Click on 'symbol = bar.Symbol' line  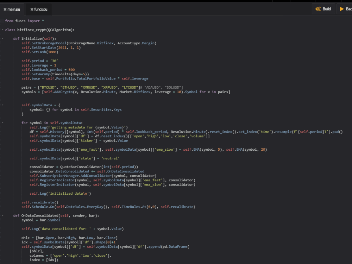[41, 220]
